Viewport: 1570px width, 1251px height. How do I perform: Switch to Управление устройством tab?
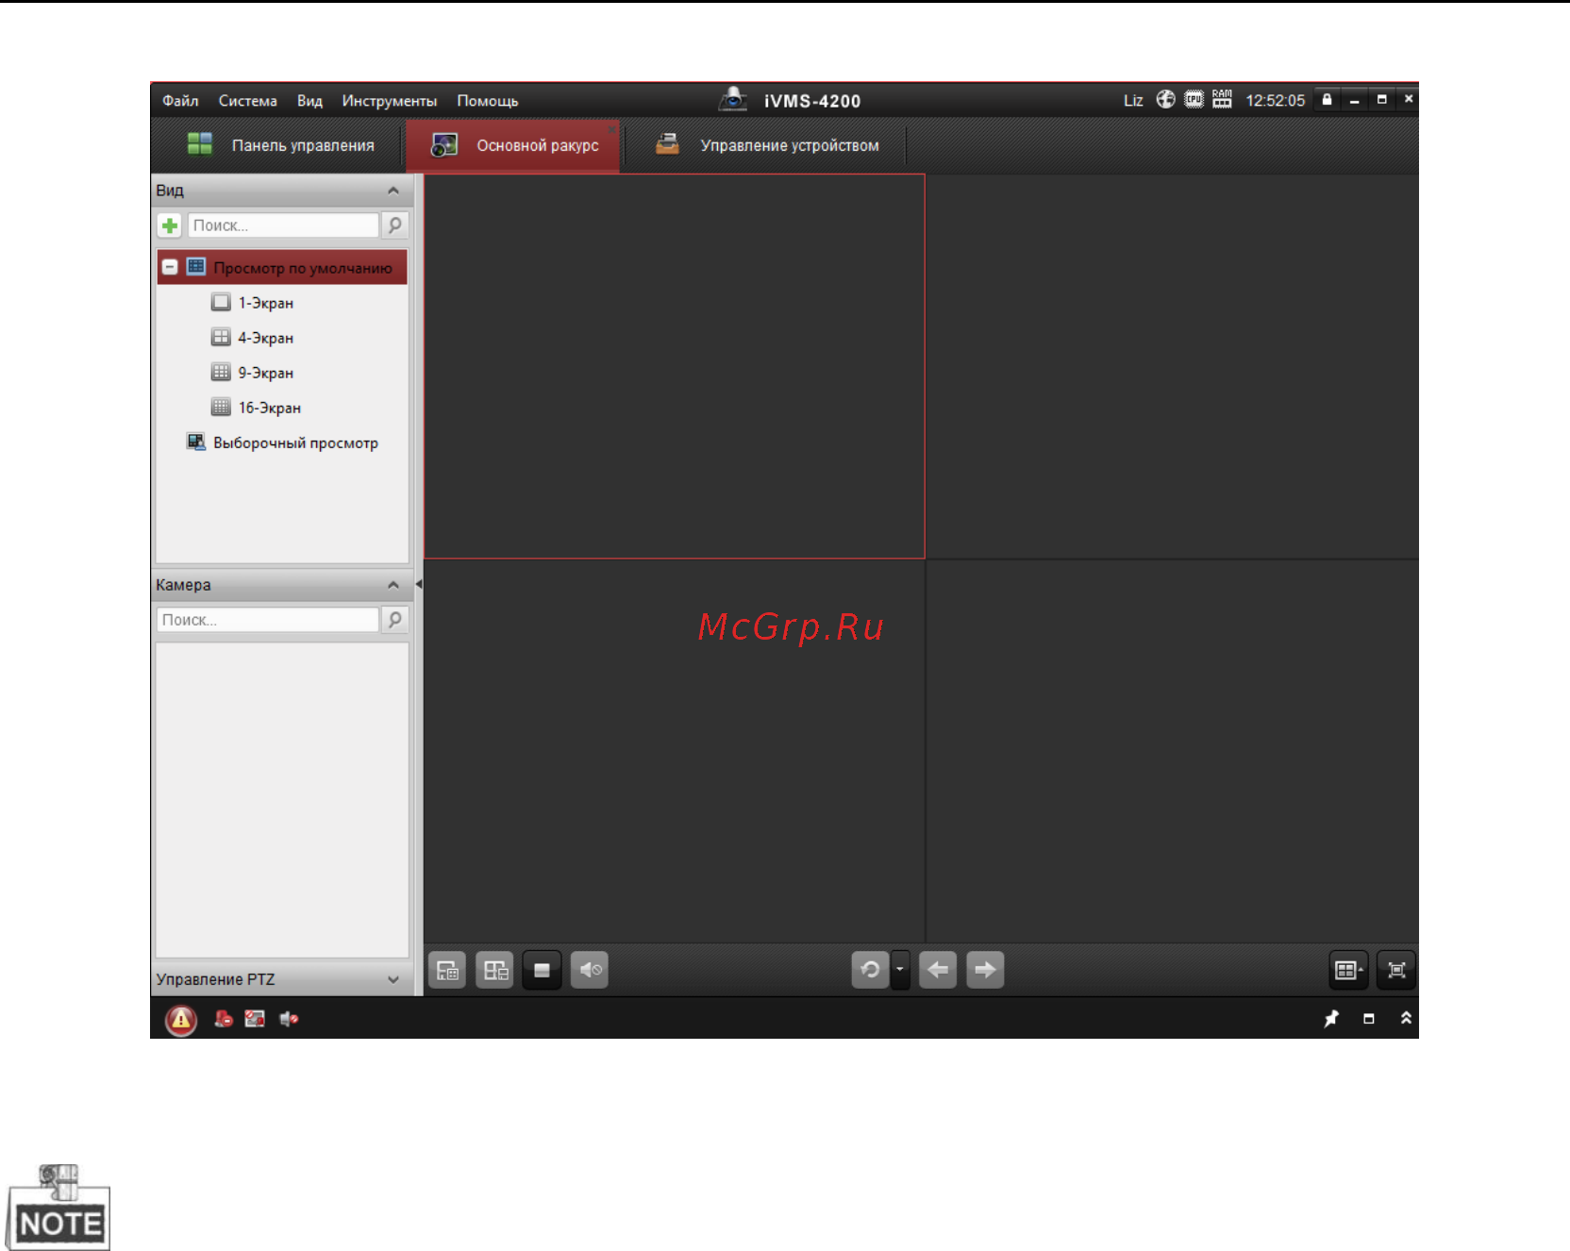click(x=765, y=145)
